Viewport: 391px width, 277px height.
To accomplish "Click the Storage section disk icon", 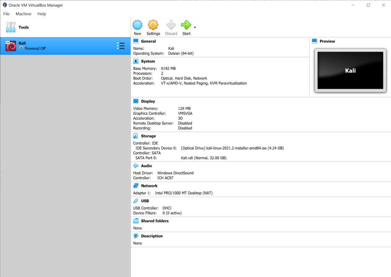I will point(136,136).
